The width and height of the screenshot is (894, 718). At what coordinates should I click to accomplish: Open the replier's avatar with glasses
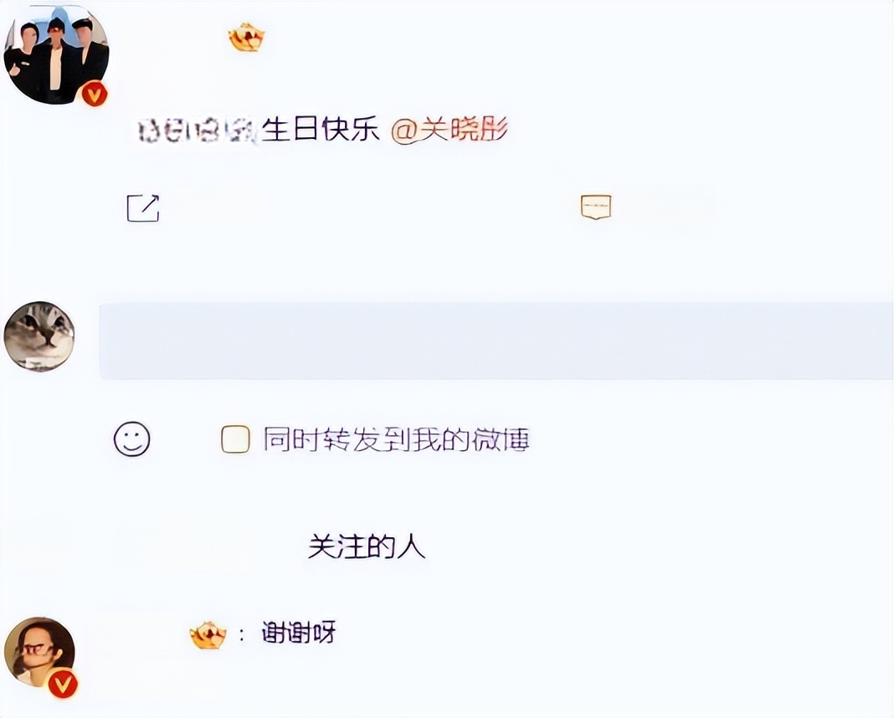39,653
